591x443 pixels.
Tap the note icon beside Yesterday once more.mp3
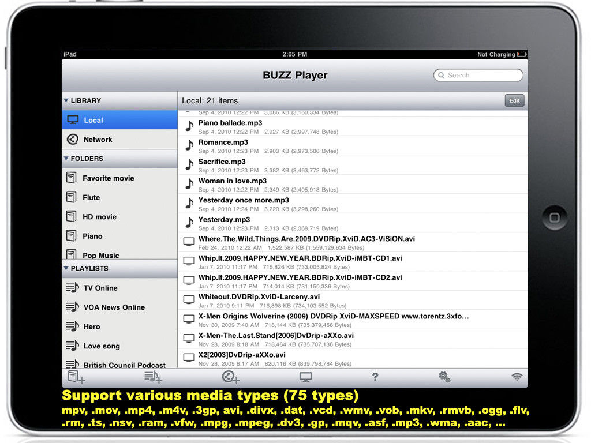pyautogui.click(x=189, y=204)
